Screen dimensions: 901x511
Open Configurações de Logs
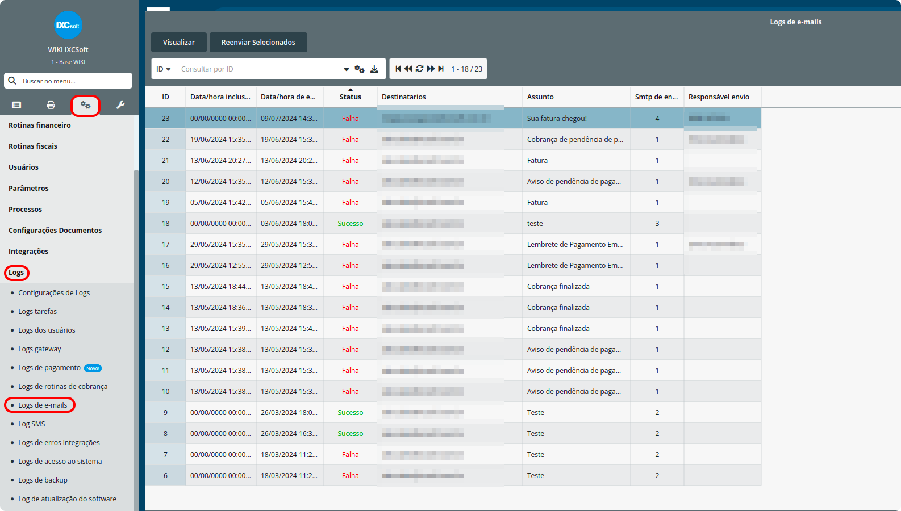click(x=54, y=293)
